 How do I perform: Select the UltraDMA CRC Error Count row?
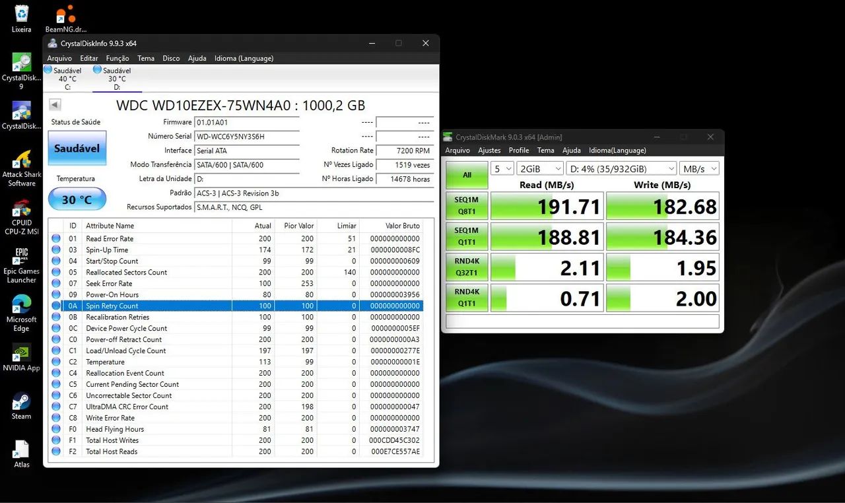click(236, 407)
